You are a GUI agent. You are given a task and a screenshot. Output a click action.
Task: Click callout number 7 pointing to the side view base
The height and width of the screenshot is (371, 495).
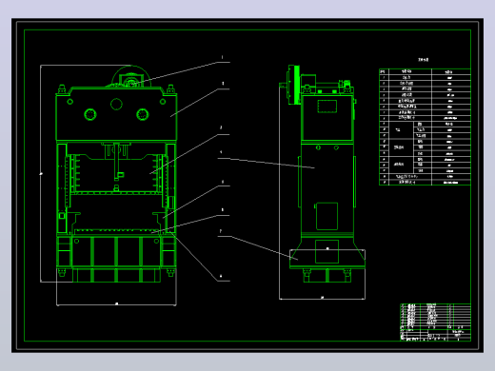(221, 231)
